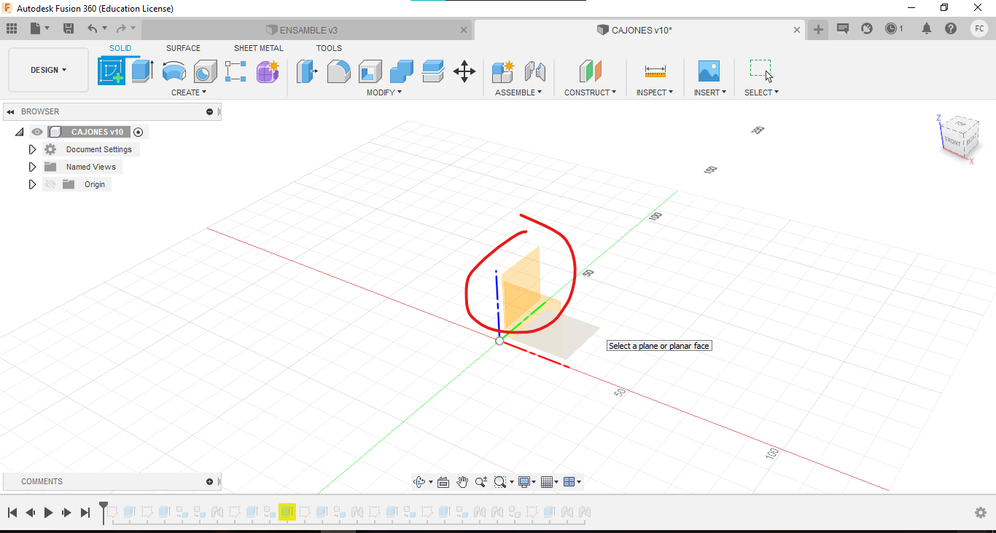Screen dimensions: 996x533
Task: Select the Hole tool
Action: click(205, 71)
